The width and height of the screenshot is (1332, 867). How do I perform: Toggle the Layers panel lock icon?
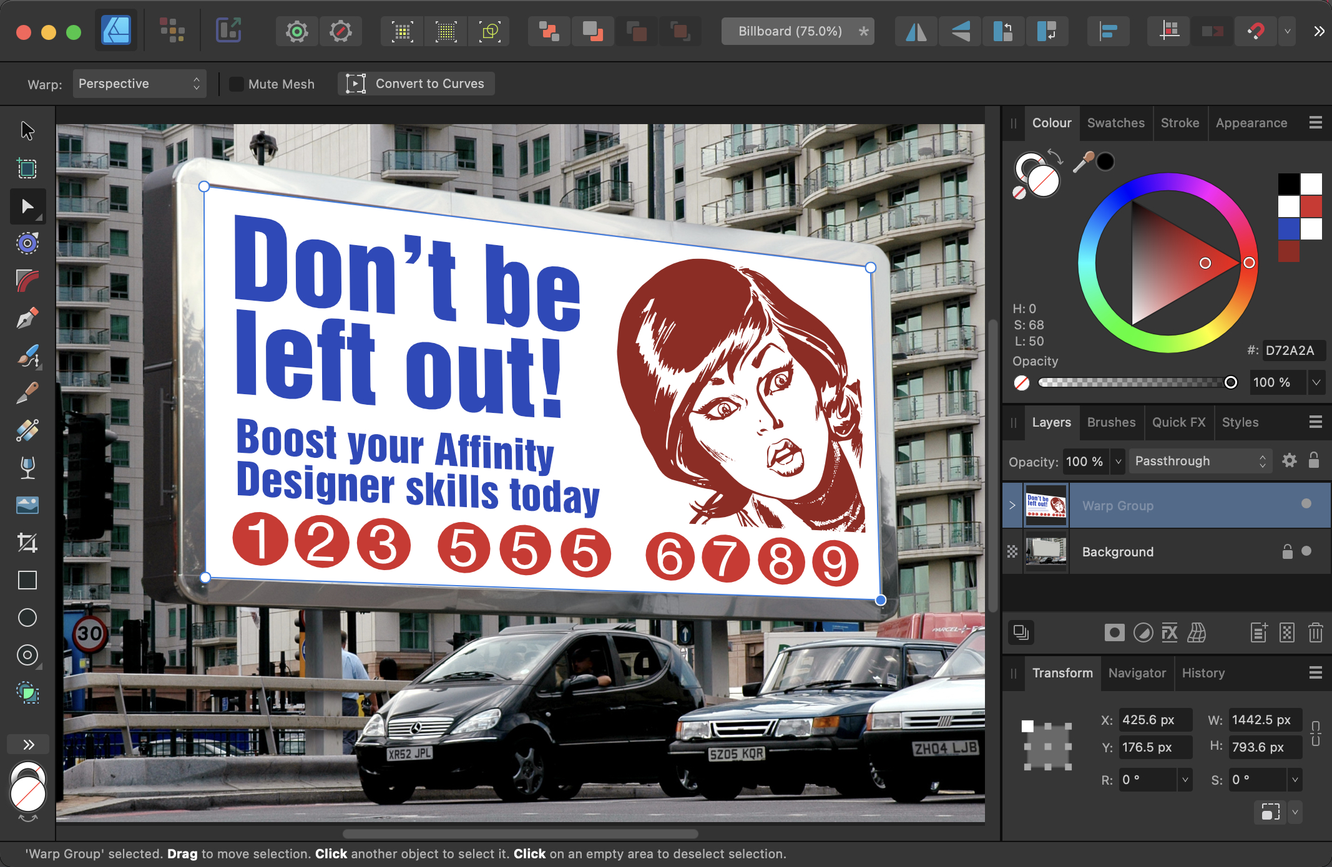click(x=1314, y=460)
